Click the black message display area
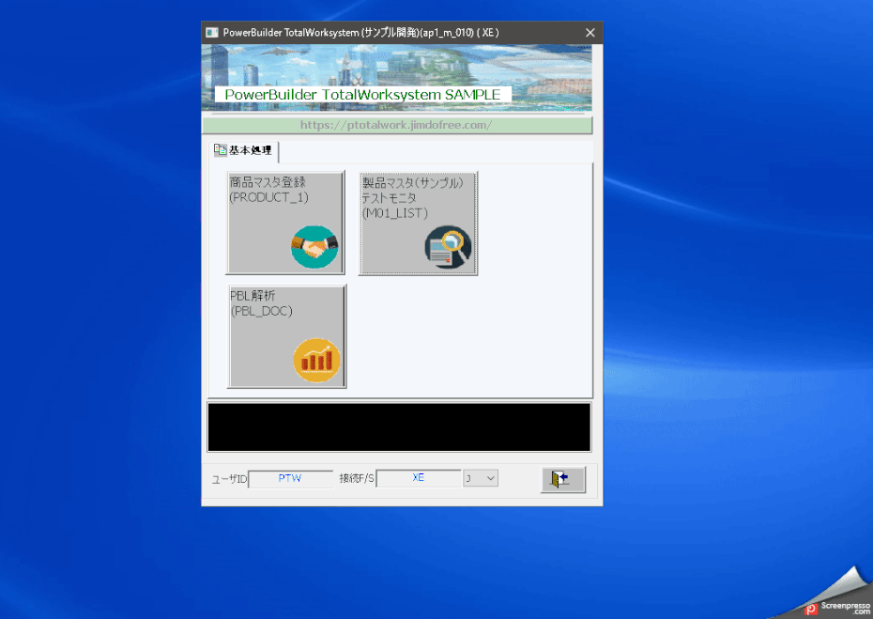This screenshot has height=619, width=873. point(398,426)
